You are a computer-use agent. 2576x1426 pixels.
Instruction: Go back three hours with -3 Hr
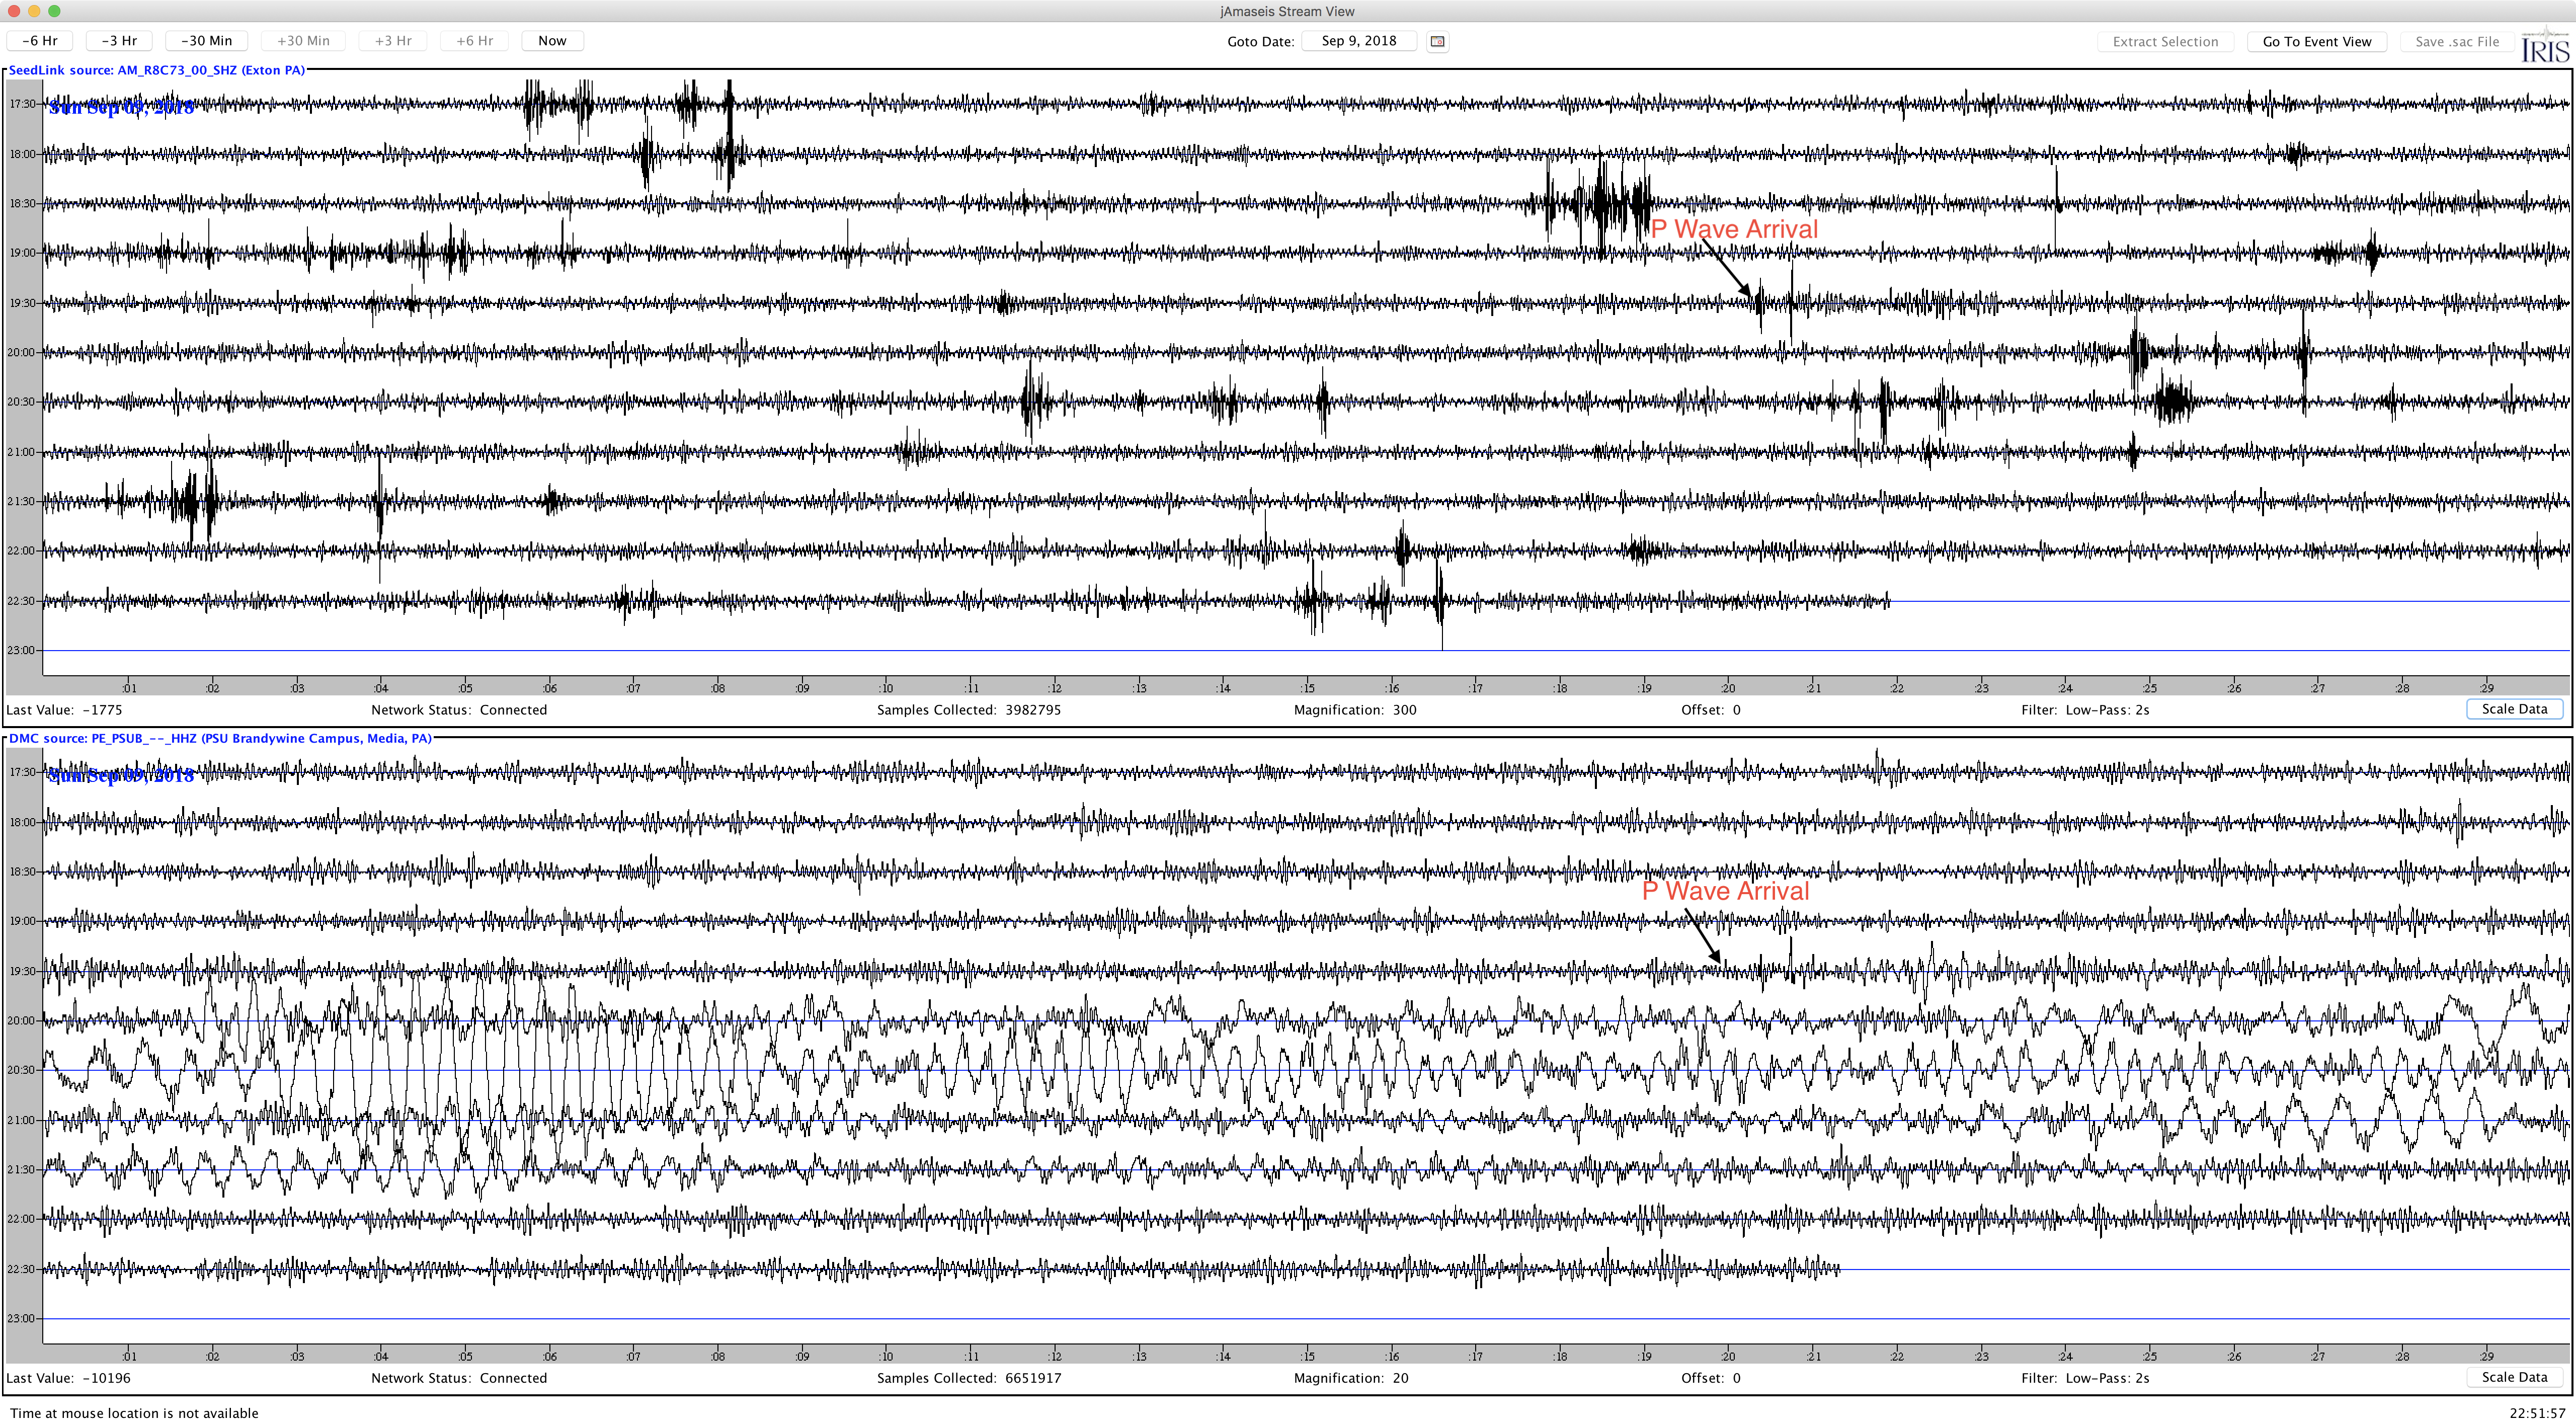click(119, 41)
